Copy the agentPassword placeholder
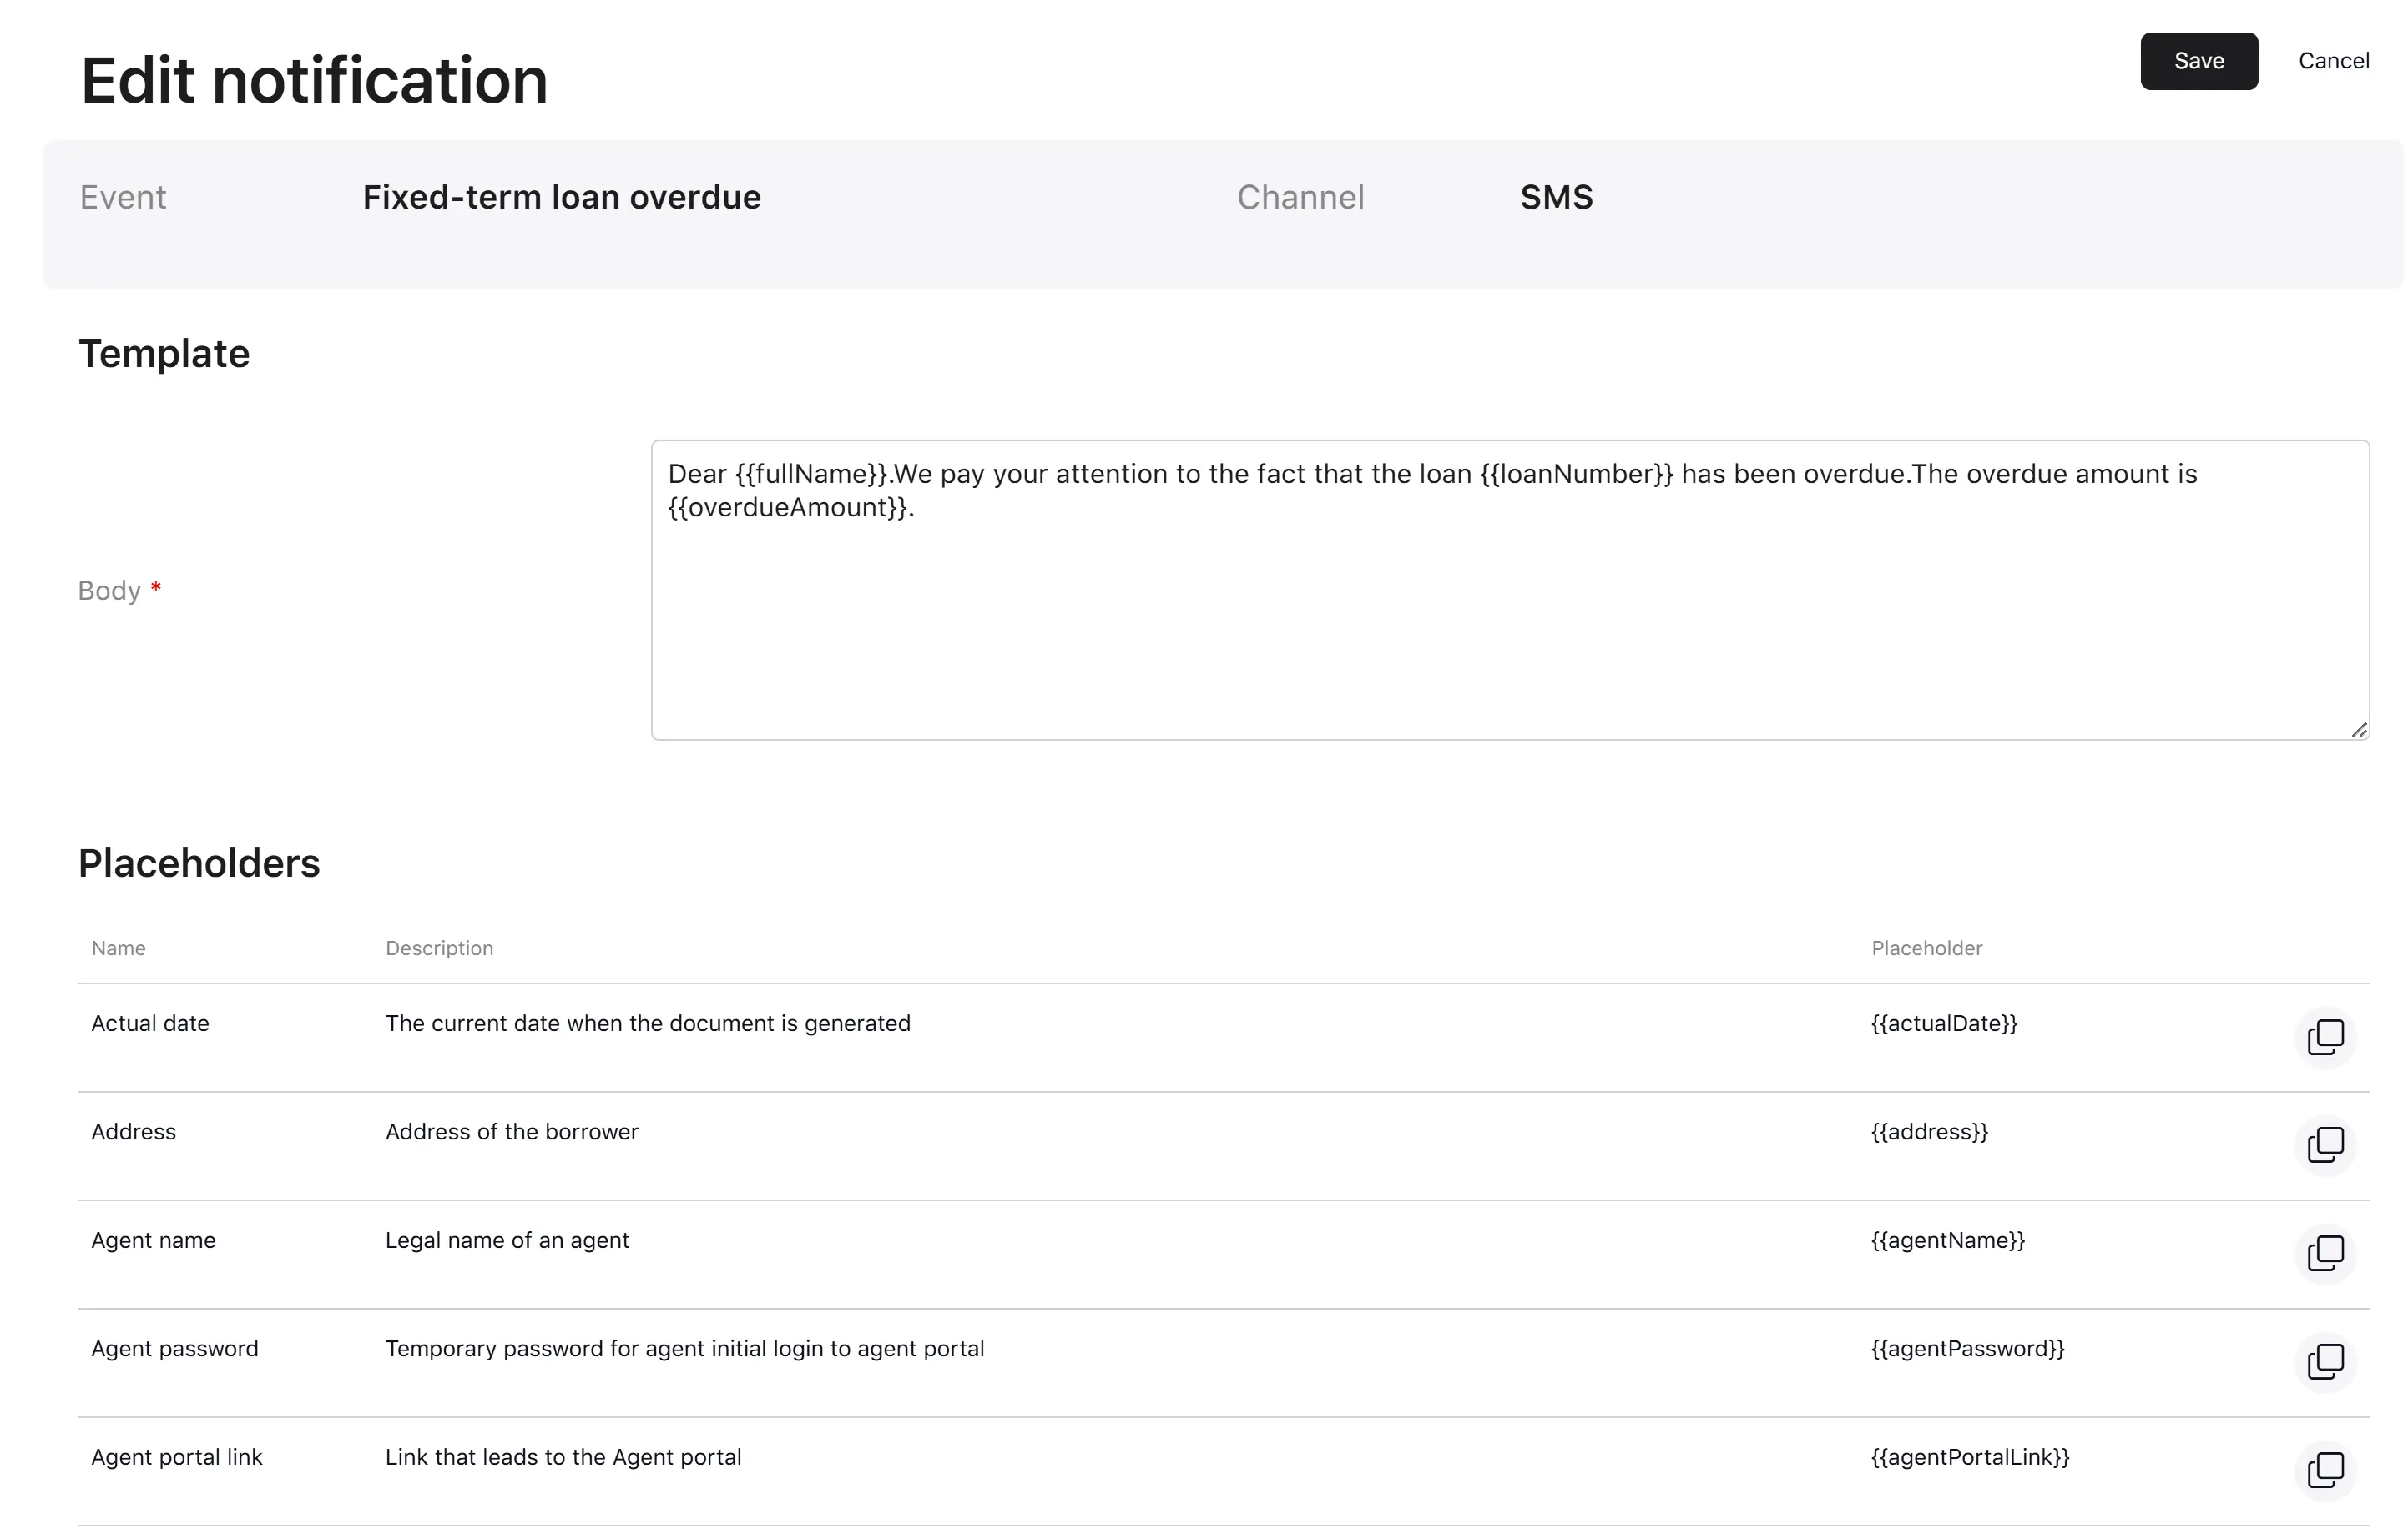 [2325, 1362]
